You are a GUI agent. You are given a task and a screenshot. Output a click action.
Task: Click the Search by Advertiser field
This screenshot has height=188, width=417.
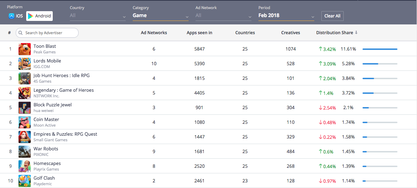click(x=47, y=33)
